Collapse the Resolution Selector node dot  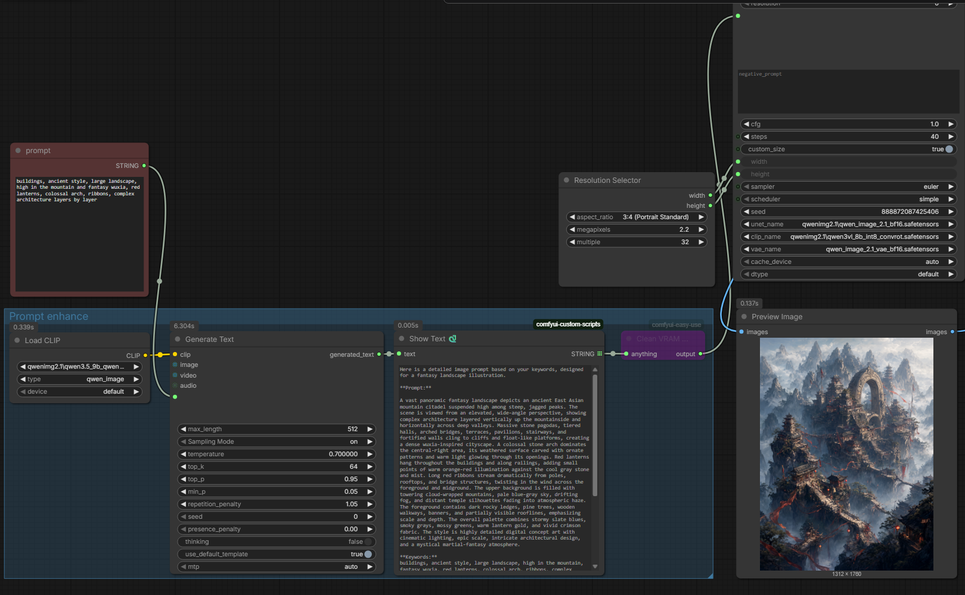[x=566, y=180]
